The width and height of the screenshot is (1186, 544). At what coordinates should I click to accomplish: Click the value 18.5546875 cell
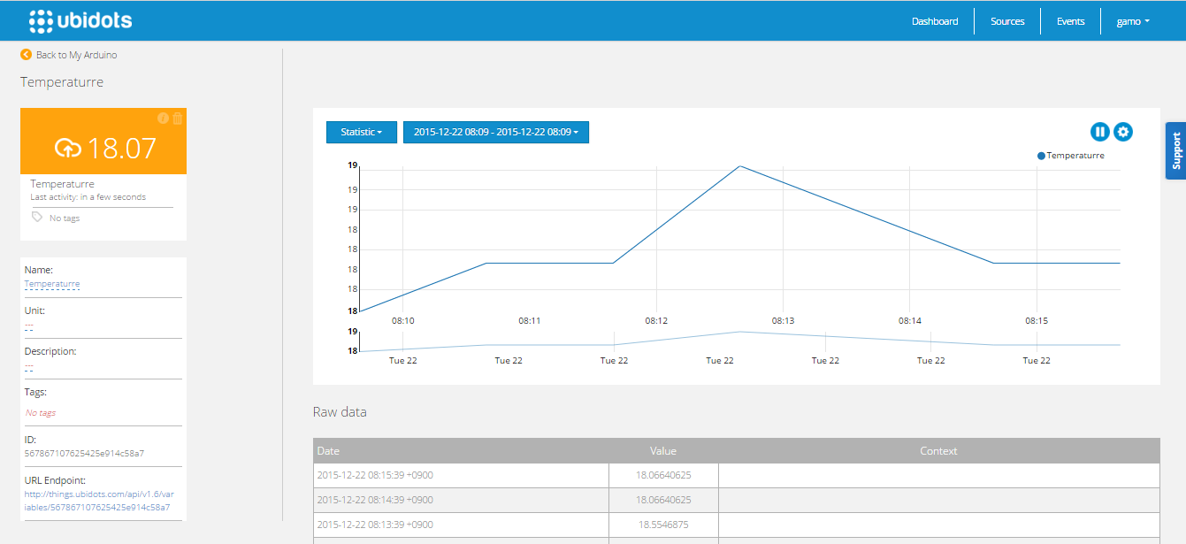coord(663,525)
